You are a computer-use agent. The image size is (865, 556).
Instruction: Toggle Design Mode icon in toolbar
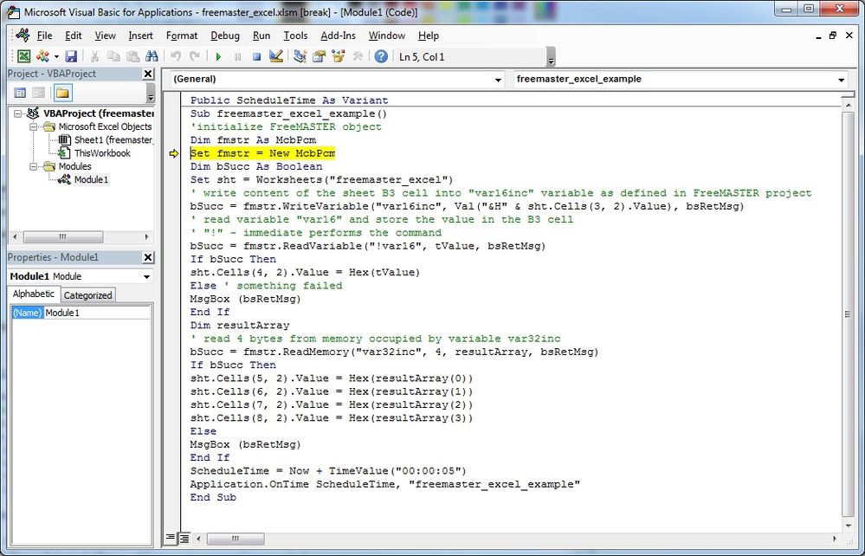tap(276, 56)
